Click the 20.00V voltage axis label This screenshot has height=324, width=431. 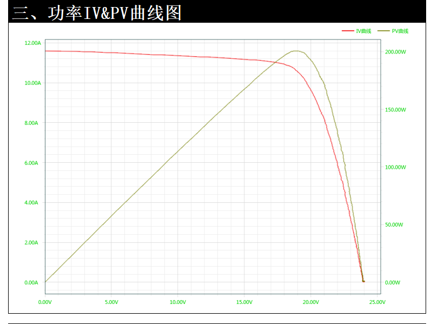coord(311,302)
